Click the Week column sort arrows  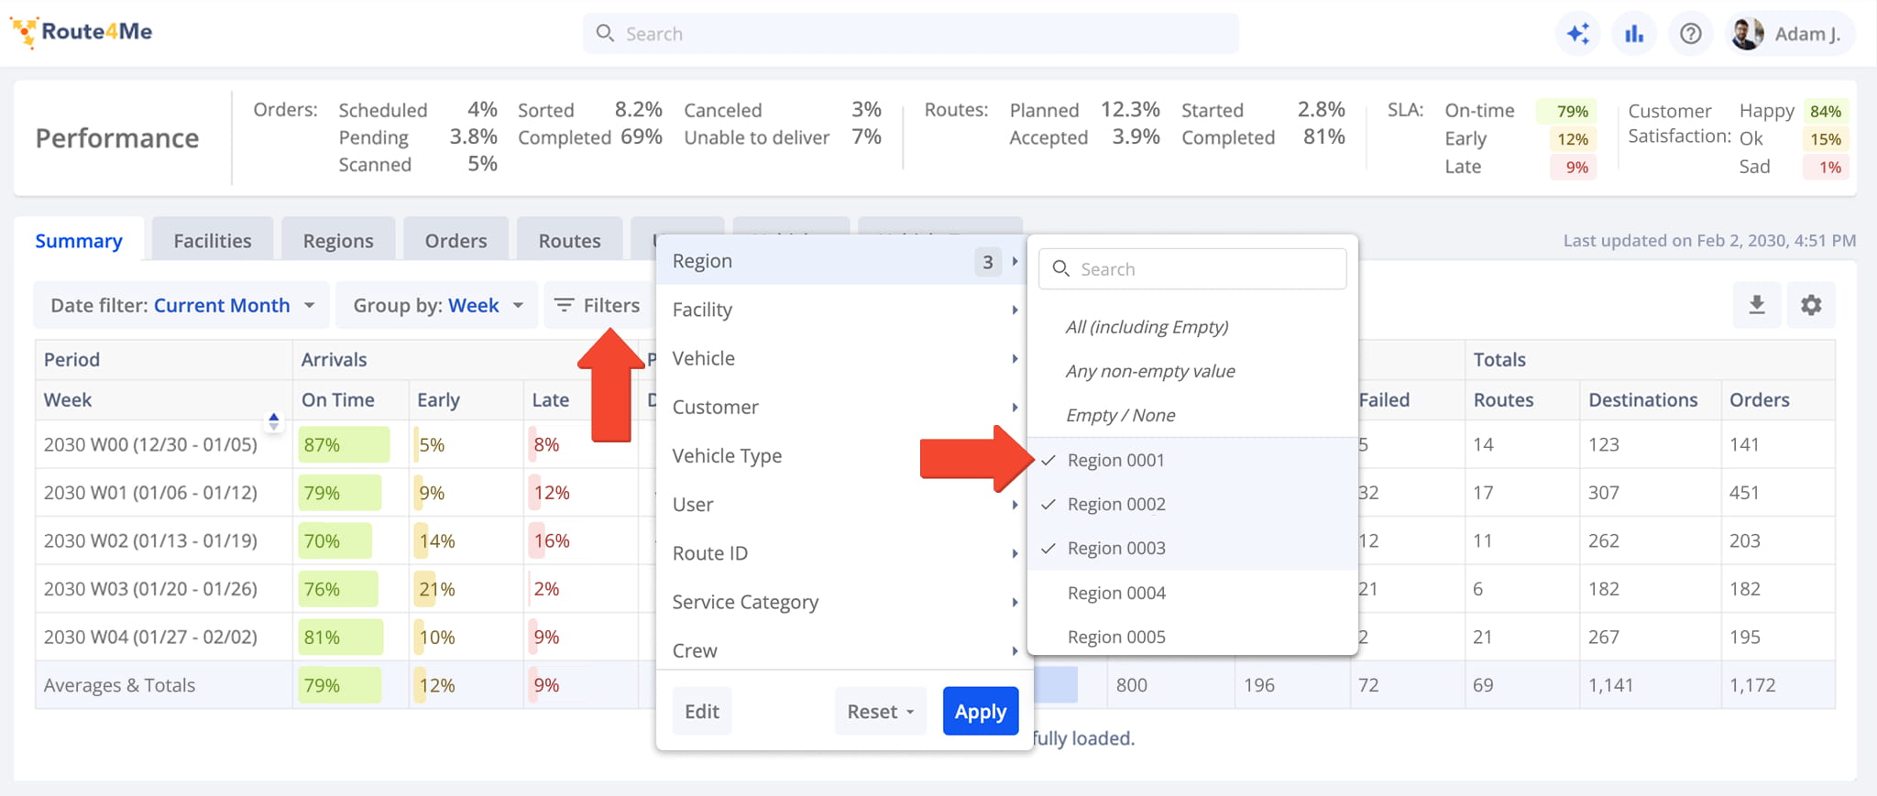point(273,421)
